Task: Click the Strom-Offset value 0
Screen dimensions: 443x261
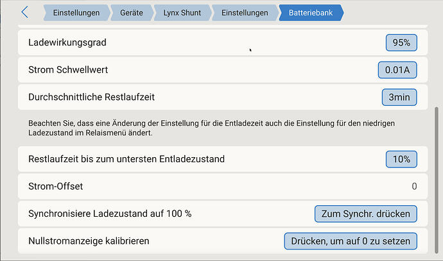Action: coord(414,187)
